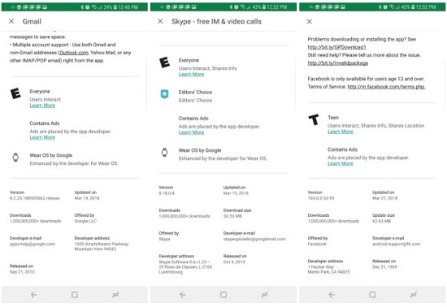Tap the 1 Hacker Way developer address
This screenshot has height=307, width=447.
pyautogui.click(x=328, y=269)
